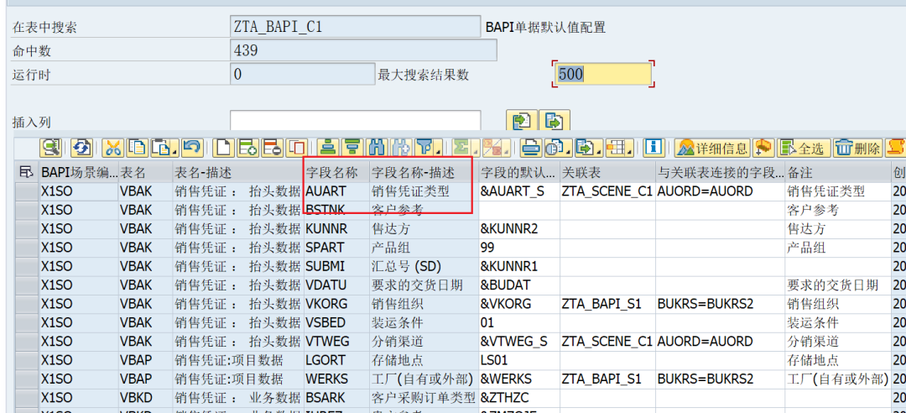Click the Create new row icon
This screenshot has height=413, width=906.
coord(223,148)
